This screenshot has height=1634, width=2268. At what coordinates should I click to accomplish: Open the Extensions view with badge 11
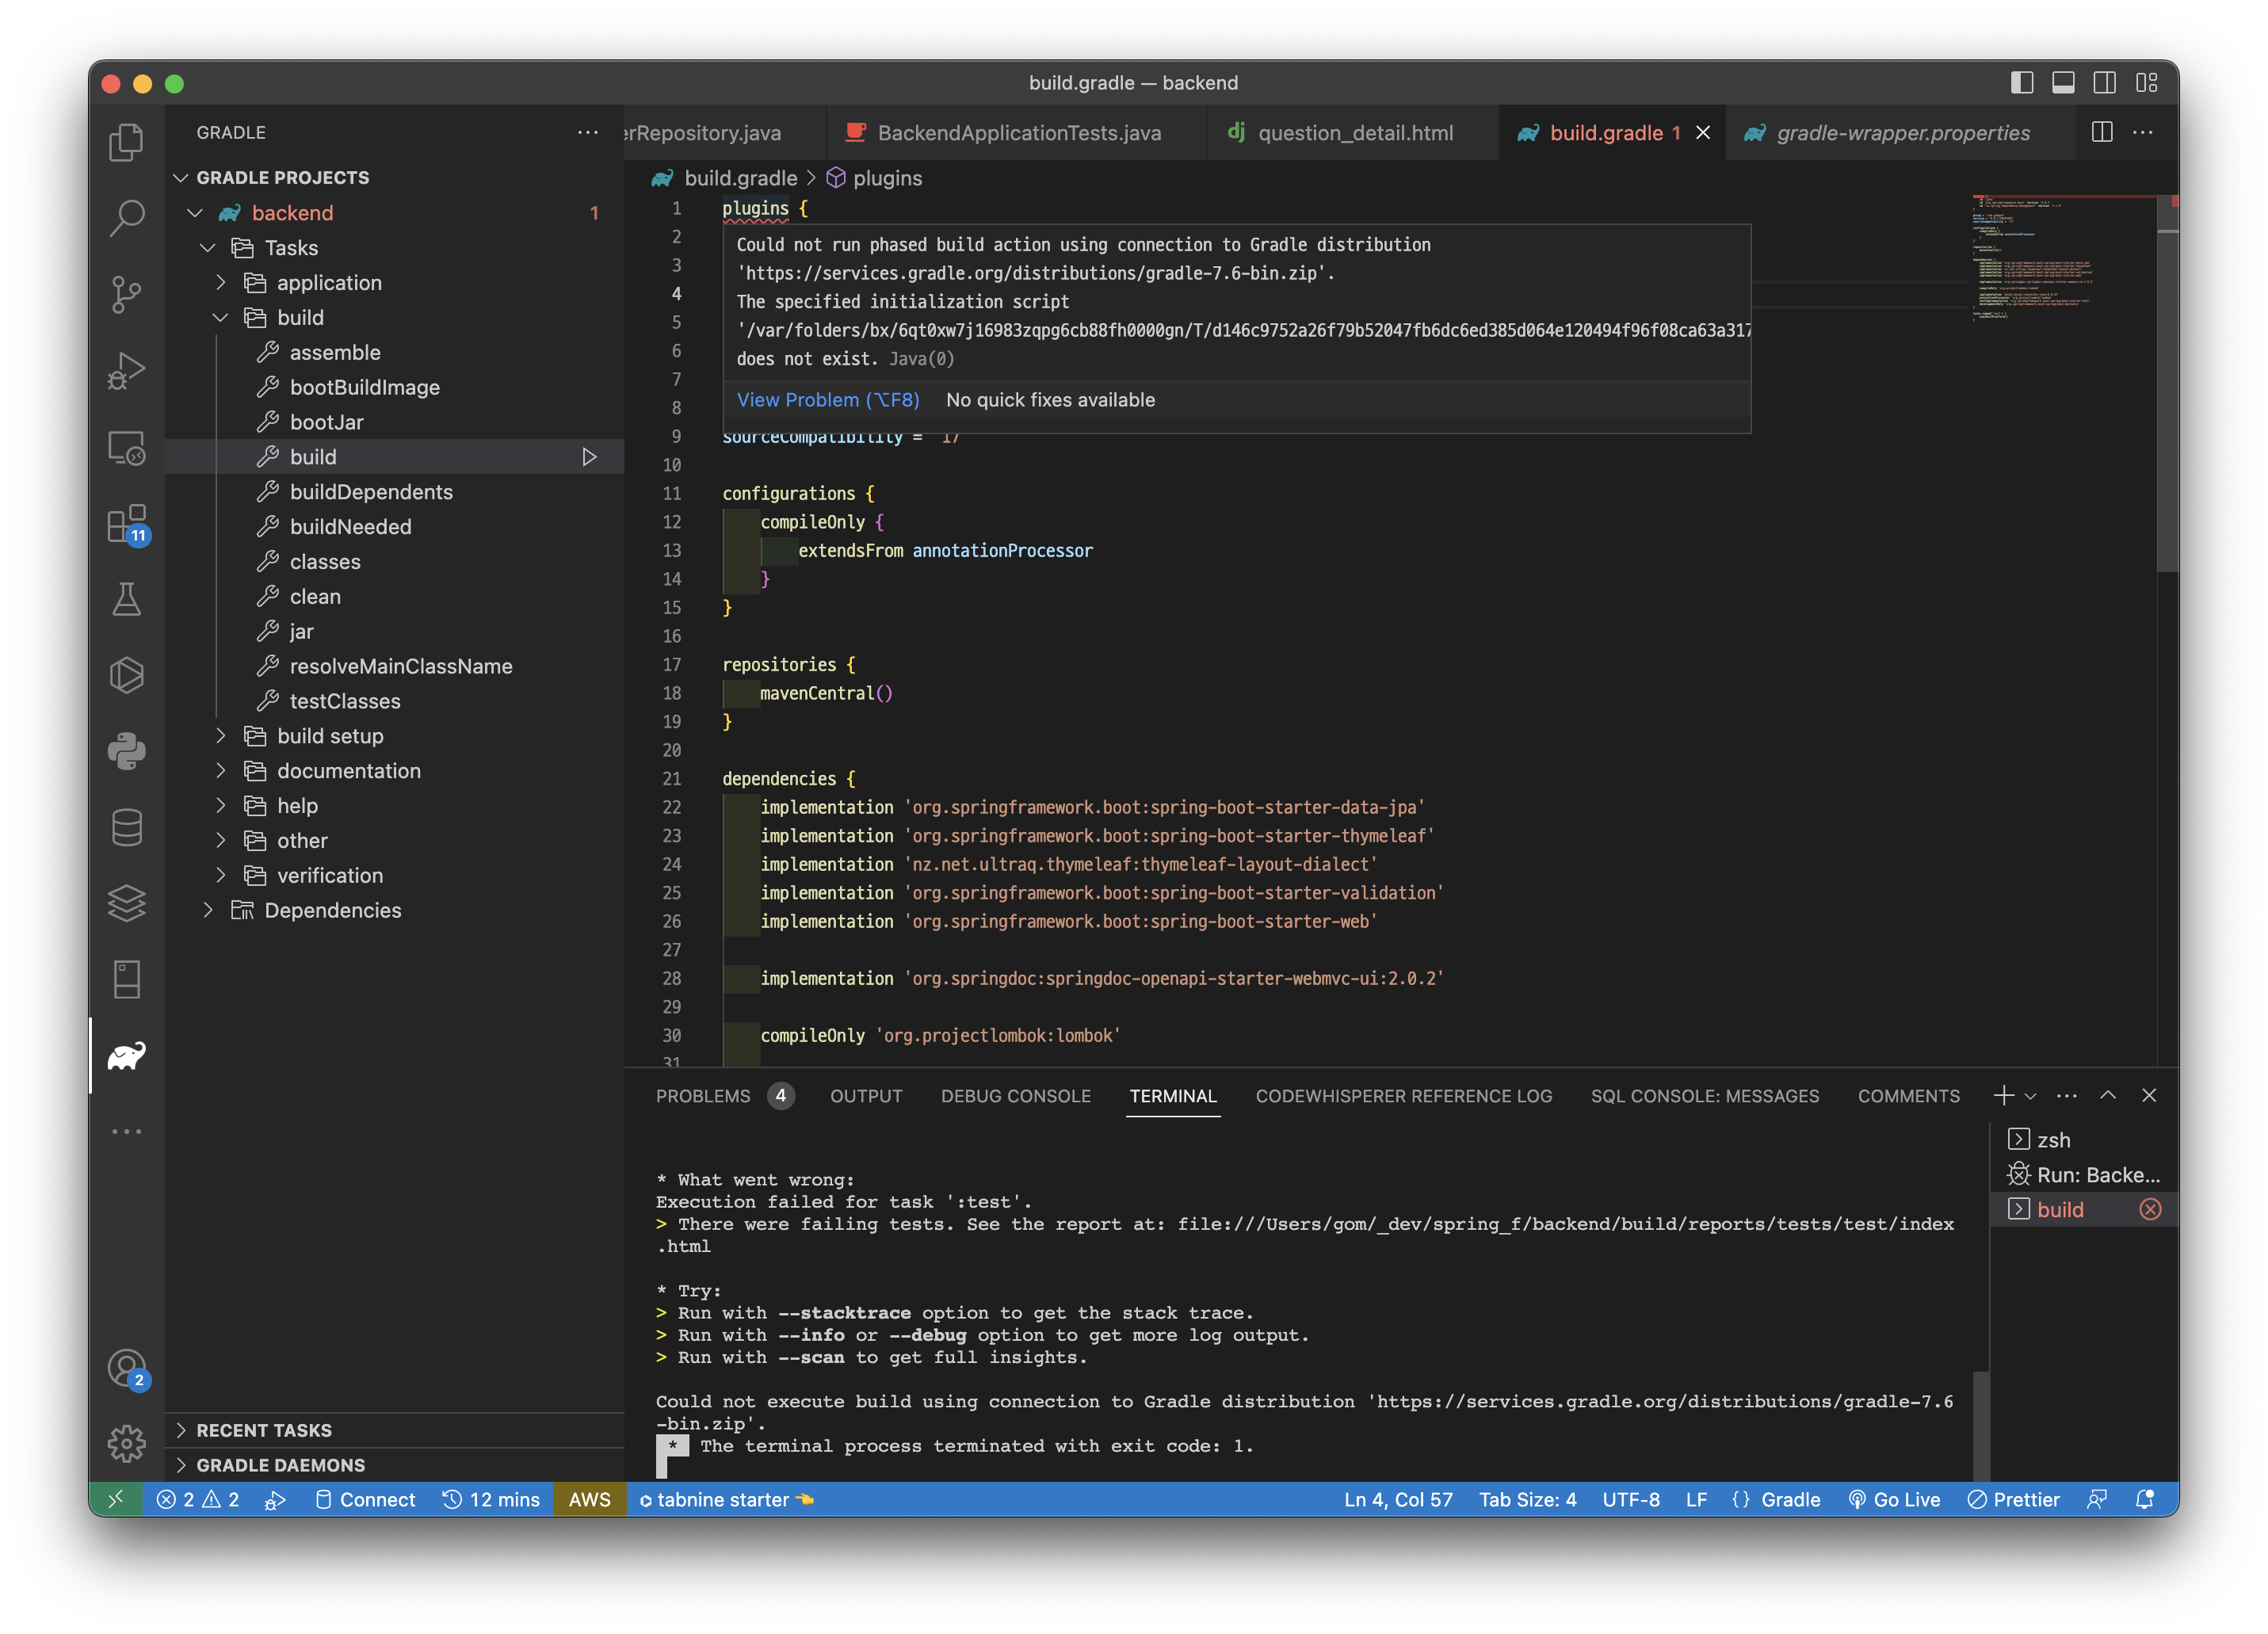[127, 523]
